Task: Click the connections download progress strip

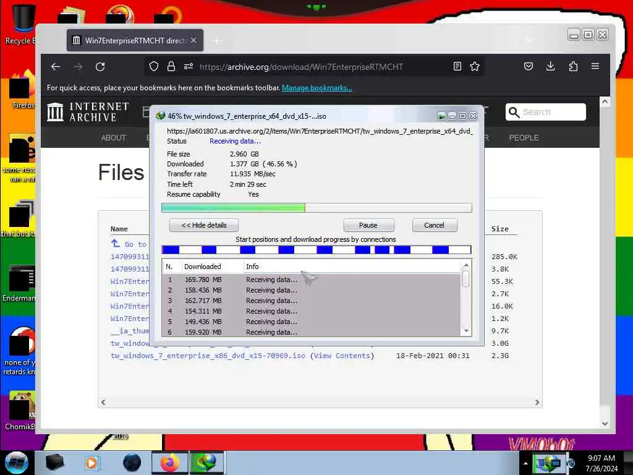Action: (316, 250)
